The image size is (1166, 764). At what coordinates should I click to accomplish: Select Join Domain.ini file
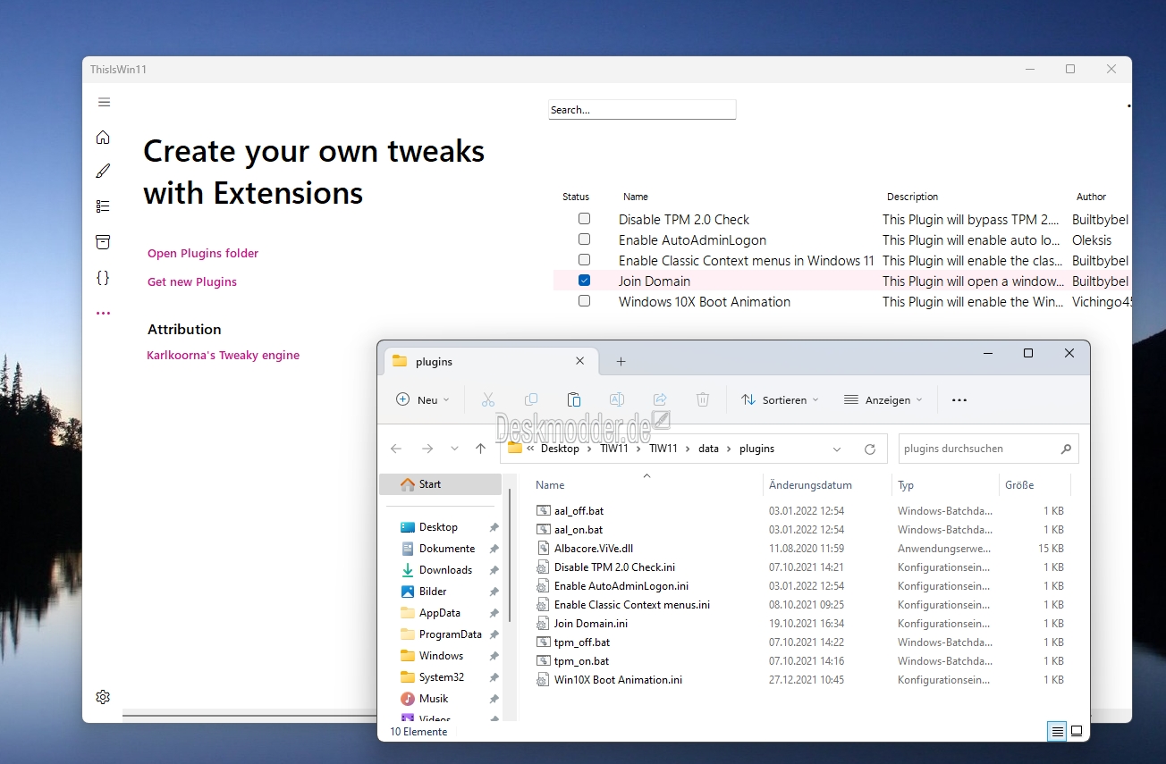coord(591,624)
